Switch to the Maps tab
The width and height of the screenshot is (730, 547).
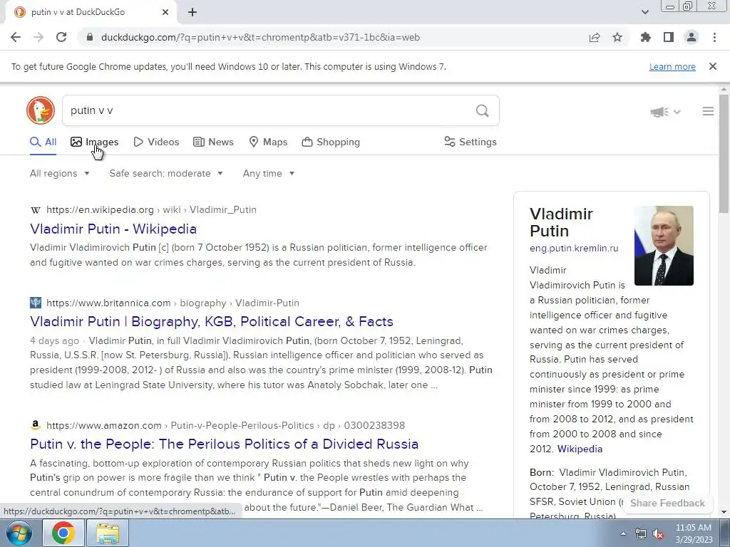(268, 142)
